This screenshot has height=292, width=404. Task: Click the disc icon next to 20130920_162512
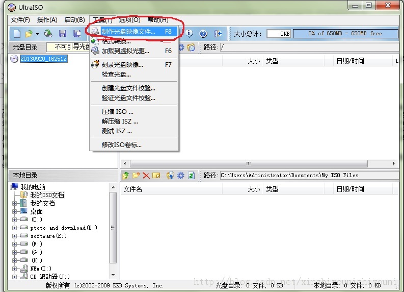(14, 59)
